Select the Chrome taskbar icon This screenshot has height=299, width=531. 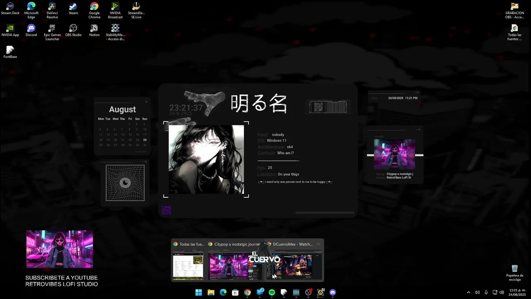click(x=248, y=292)
